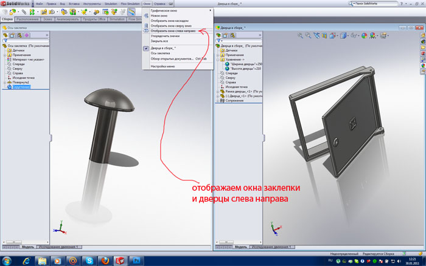
Task: Expand the 'Примечания' tree node
Action: point(5,55)
